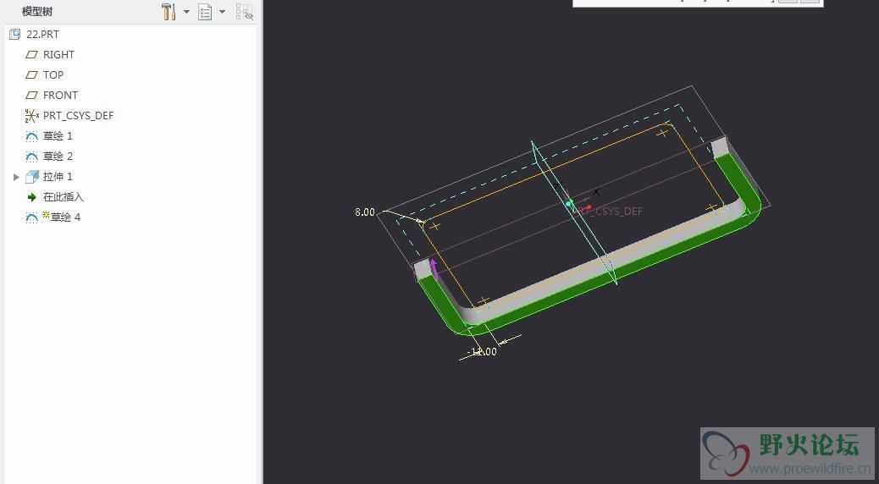The height and width of the screenshot is (484, 879).
Task: Expand the 拉伸 1 feature node
Action: (x=16, y=177)
